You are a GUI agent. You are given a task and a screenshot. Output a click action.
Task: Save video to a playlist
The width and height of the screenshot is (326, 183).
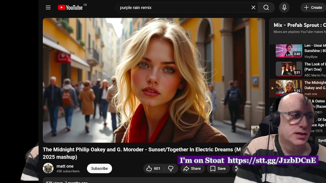point(218,169)
